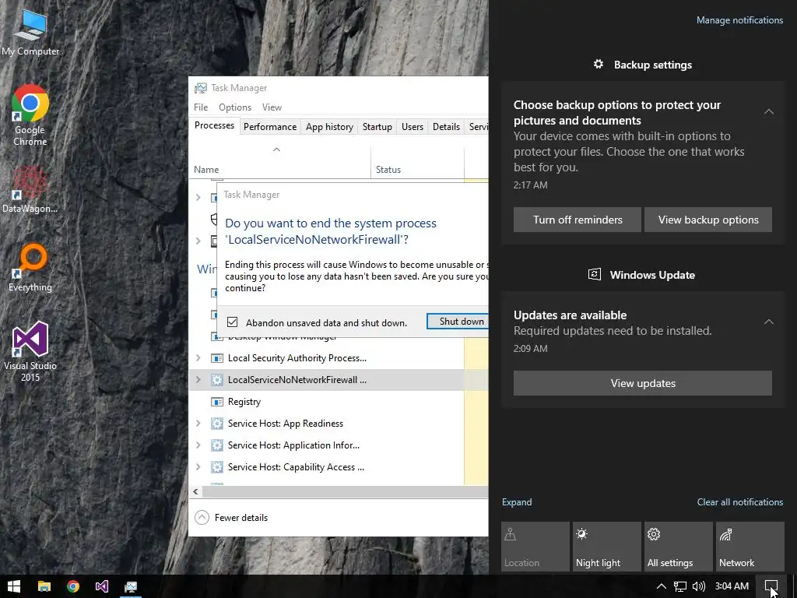Click the Service Host: Application Infor... gear icon
Image resolution: width=797 pixels, height=598 pixels.
point(217,445)
